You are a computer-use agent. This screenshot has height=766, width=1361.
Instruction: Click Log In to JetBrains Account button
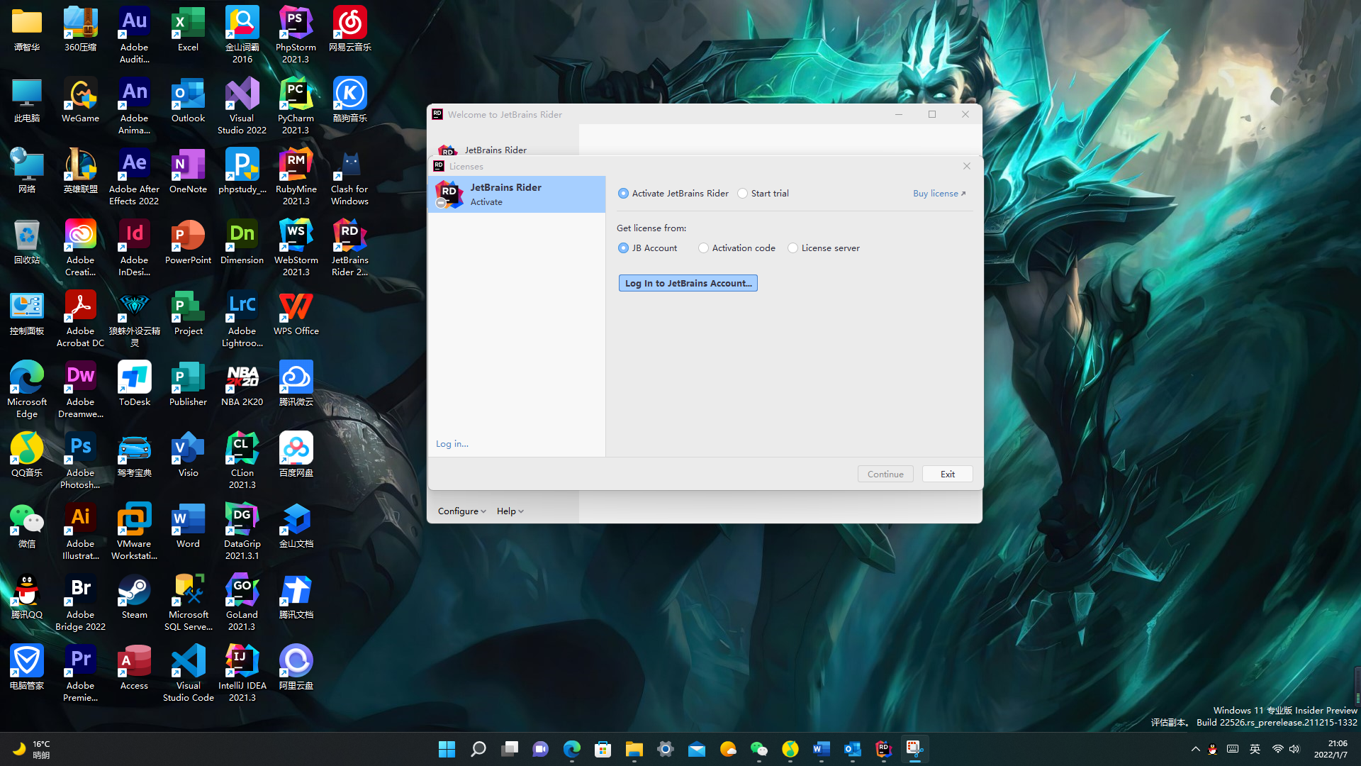click(x=688, y=283)
